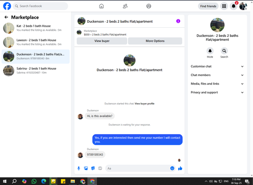Screen dimensions: 253x185
Task: Open the View buyer profile link
Action: [x=145, y=103]
